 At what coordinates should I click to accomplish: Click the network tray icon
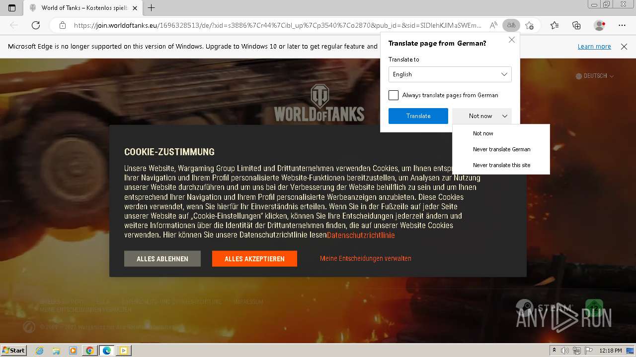[576, 351]
